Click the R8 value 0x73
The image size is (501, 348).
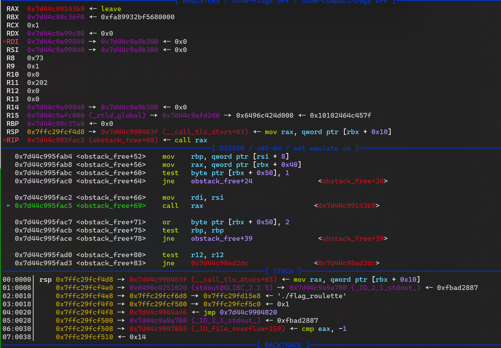(35, 58)
